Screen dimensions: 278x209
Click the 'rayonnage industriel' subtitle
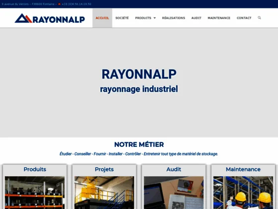tap(139, 89)
